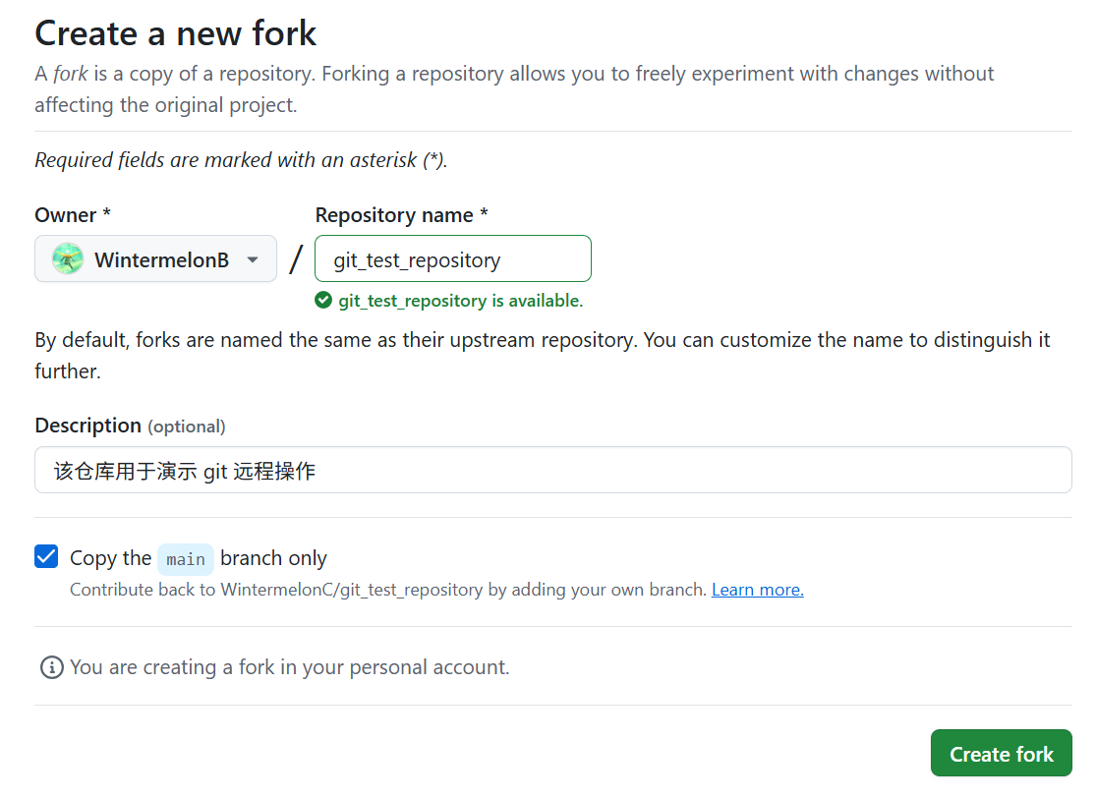The height and width of the screenshot is (798, 1096).
Task: Toggle the copy main branch only checkbox
Action: pos(46,557)
